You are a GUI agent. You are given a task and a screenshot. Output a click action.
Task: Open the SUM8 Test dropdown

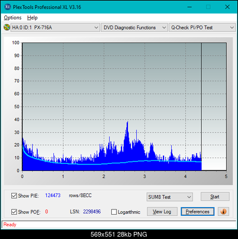pyautogui.click(x=169, y=197)
